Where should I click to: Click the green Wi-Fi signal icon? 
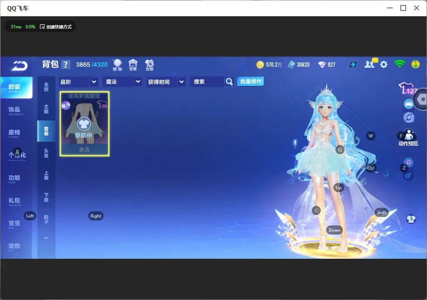tap(400, 64)
